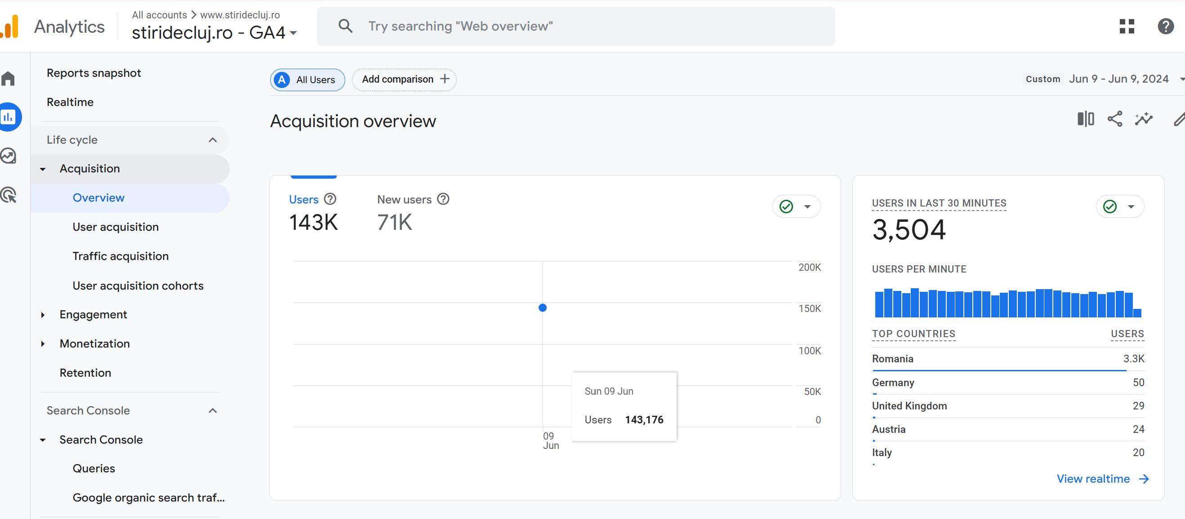
Task: Go to Home icon in left rail
Action: point(9,79)
